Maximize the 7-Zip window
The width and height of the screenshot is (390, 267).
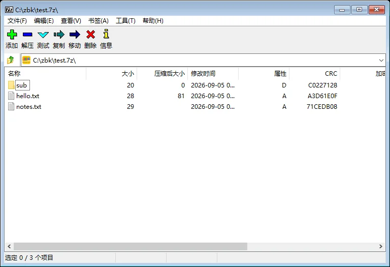tap(359, 10)
